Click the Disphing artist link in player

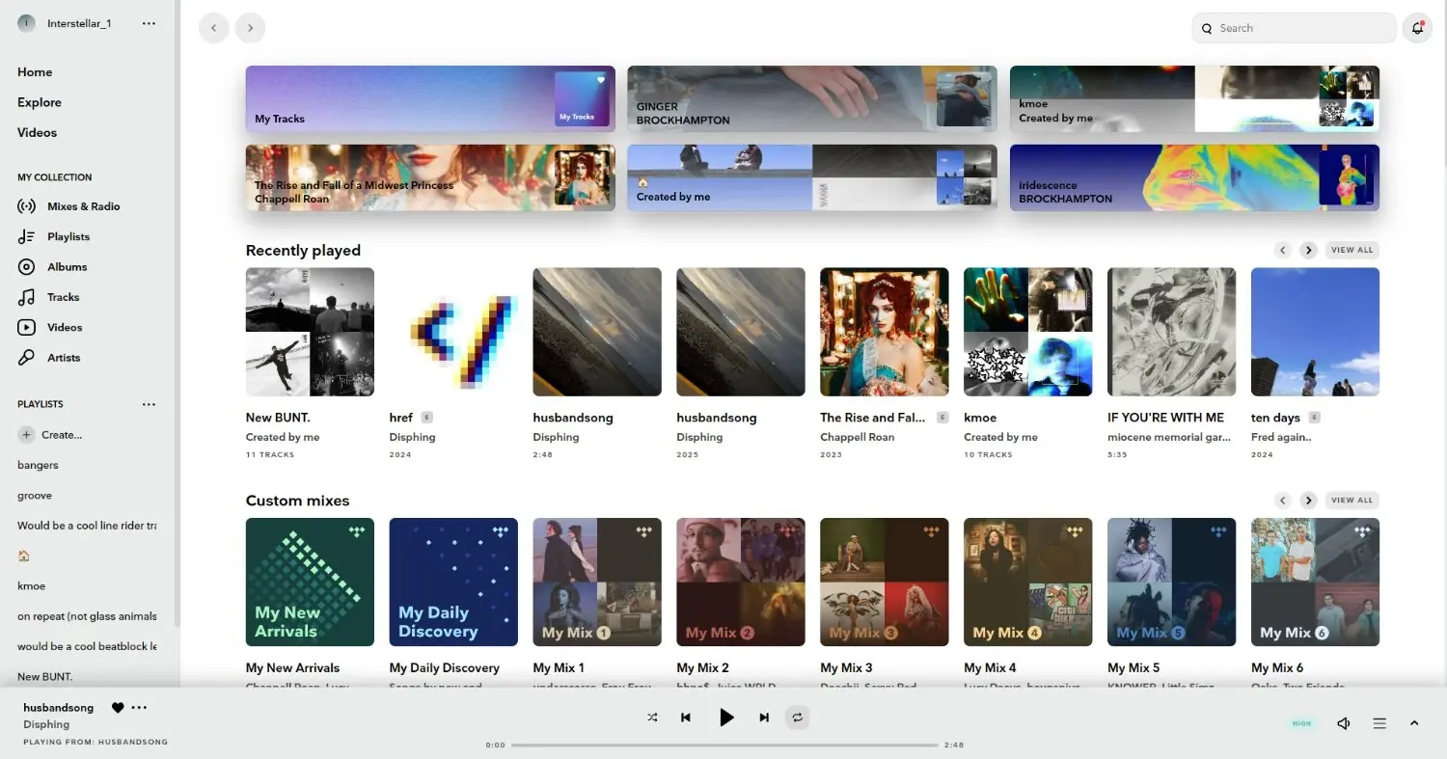(46, 724)
